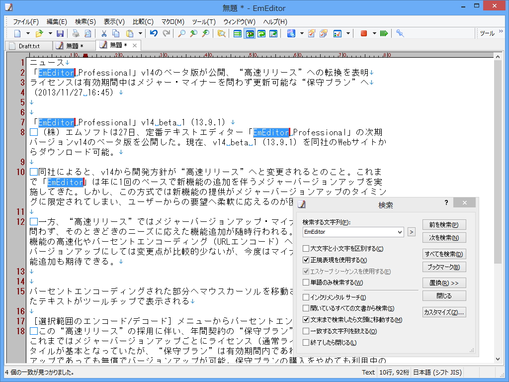Open the regex helper arrow beside search field
The image size is (509, 382).
pos(411,232)
